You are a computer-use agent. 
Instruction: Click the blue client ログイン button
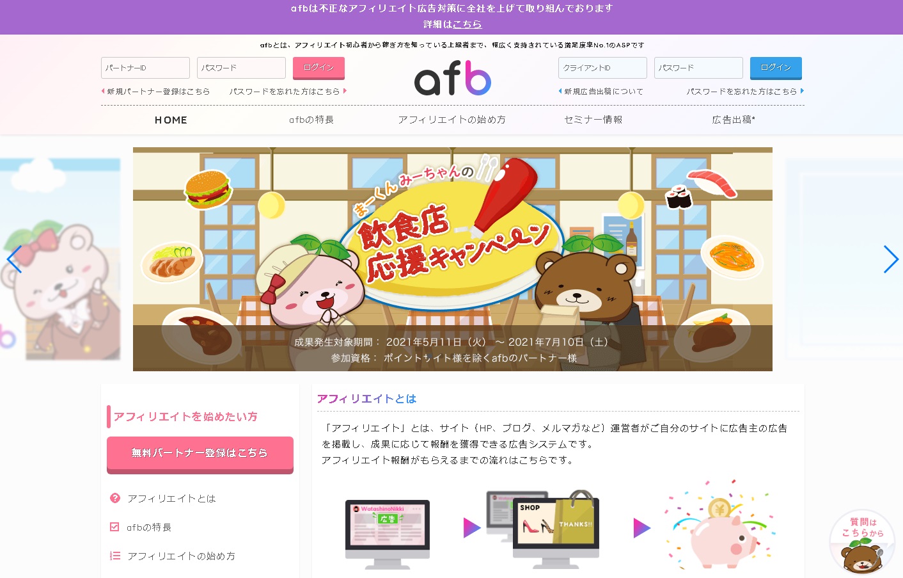(776, 68)
